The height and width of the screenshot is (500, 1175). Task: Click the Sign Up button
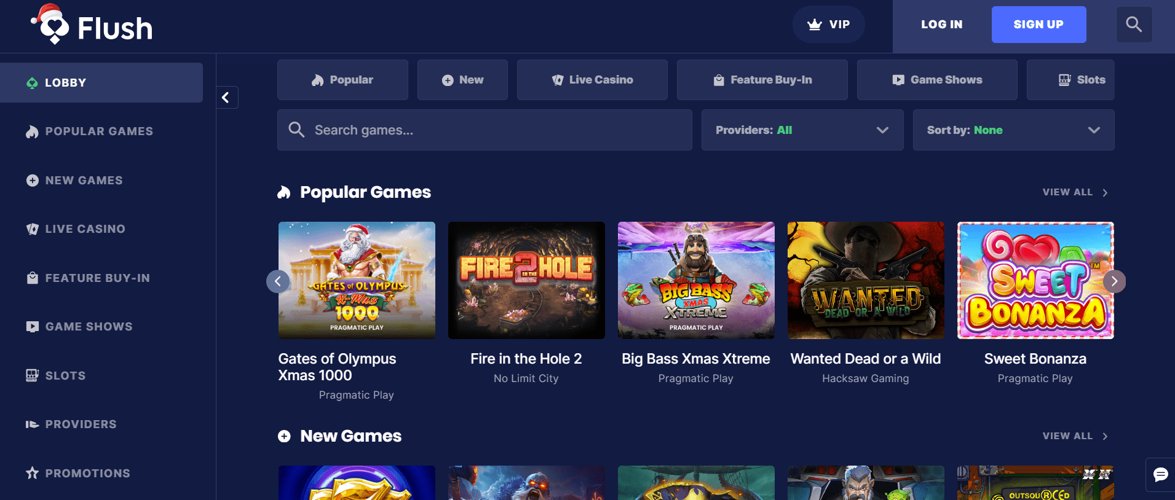coord(1039,25)
